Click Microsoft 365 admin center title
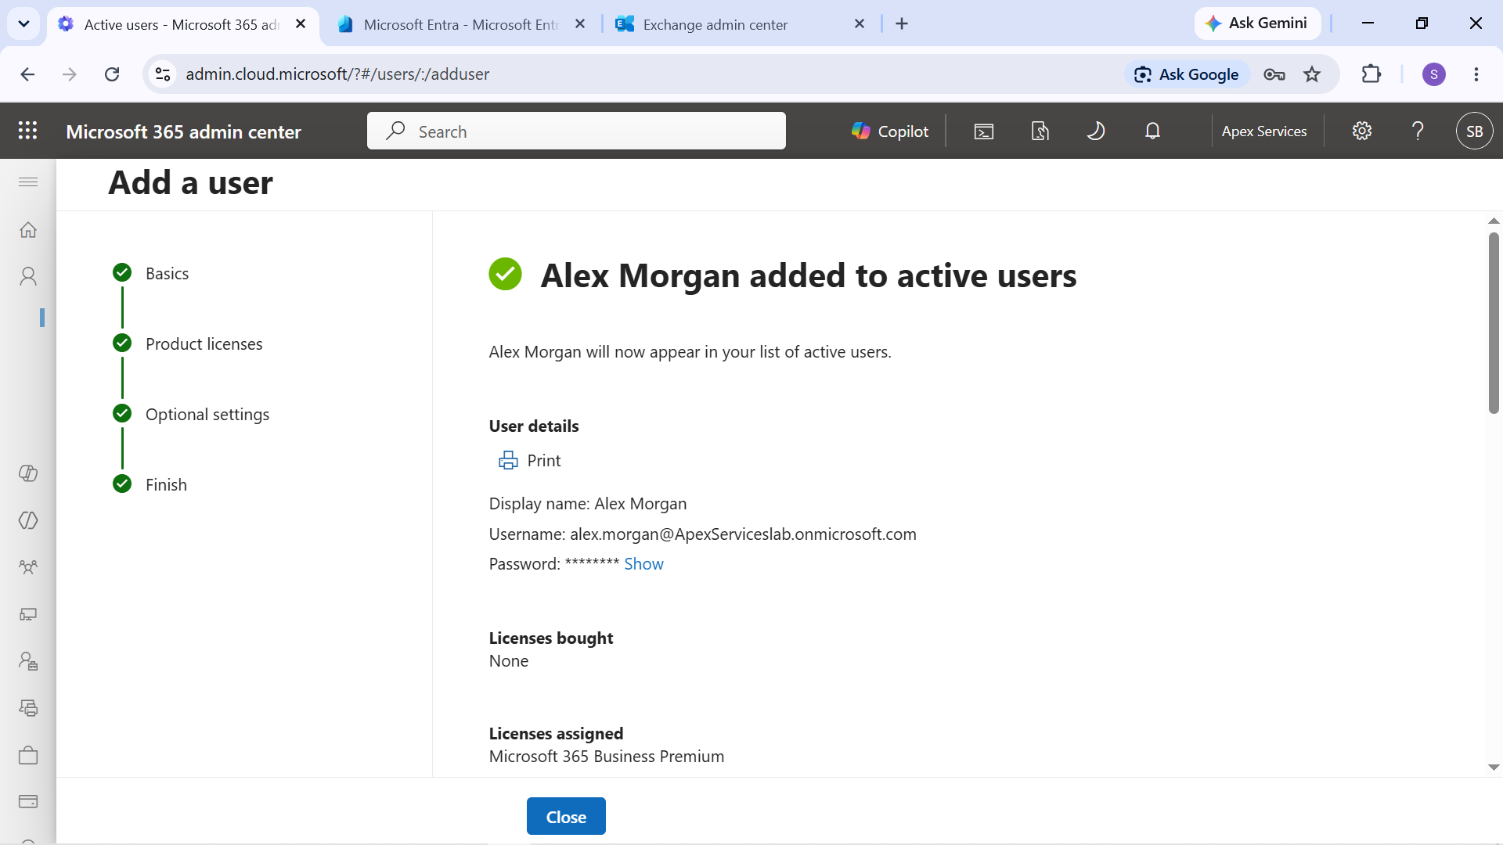 tap(183, 131)
